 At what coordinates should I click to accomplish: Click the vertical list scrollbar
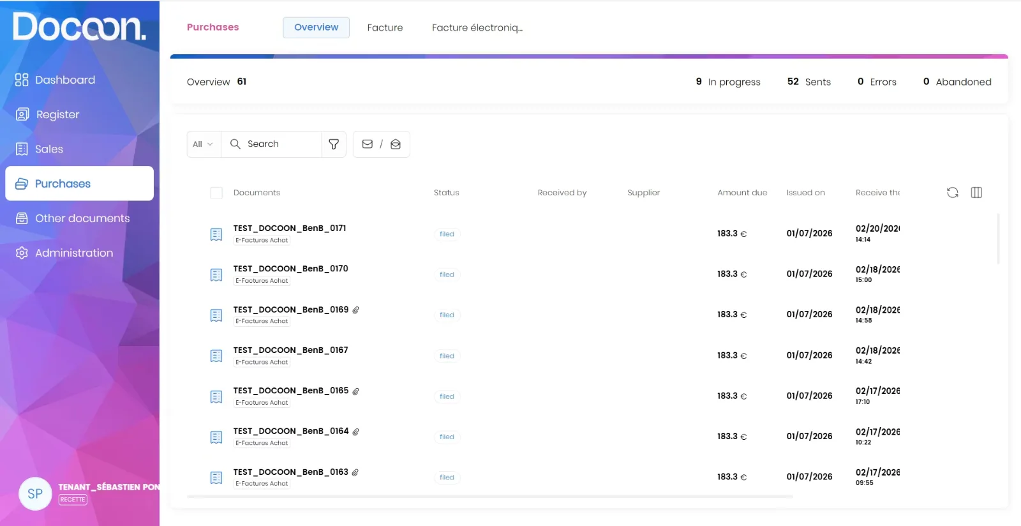point(998,239)
